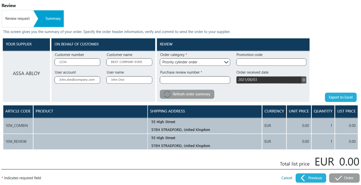Click EUR currency in 1EM_COMBIN row
The height and width of the screenshot is (185, 361).
(274, 126)
